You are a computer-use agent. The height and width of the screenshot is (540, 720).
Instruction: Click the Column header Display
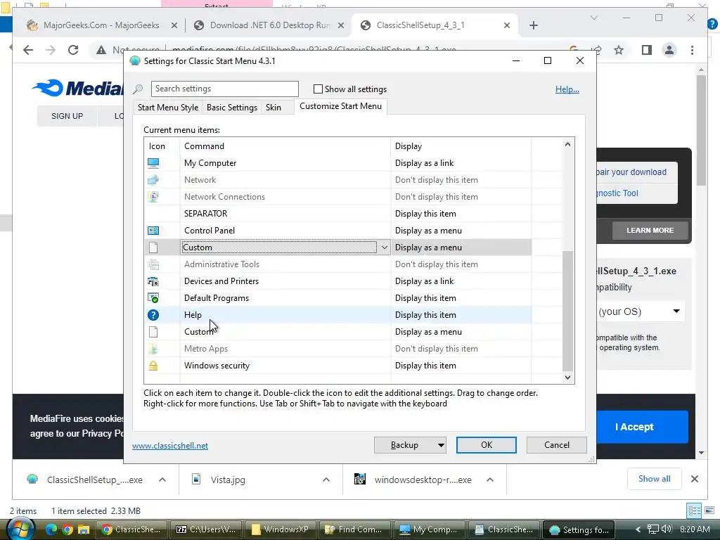point(409,146)
